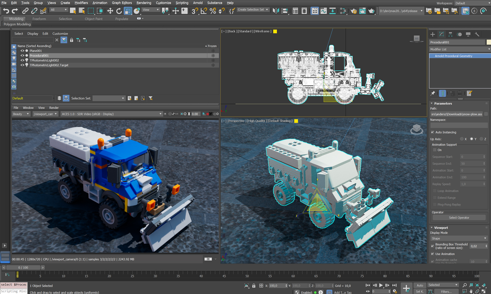This screenshot has height=294, width=491.
Task: Switch to the Hierarchy command panel tab
Action: click(x=451, y=34)
